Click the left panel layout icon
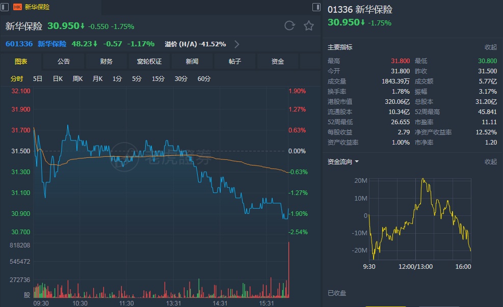Image resolution: width=503 pixels, height=307 pixels. [x=5, y=7]
